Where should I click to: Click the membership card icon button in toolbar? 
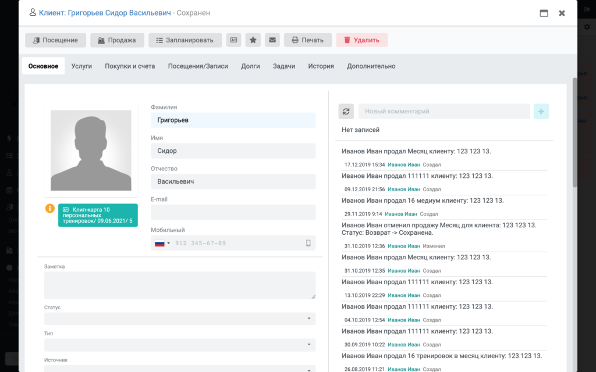(x=233, y=40)
